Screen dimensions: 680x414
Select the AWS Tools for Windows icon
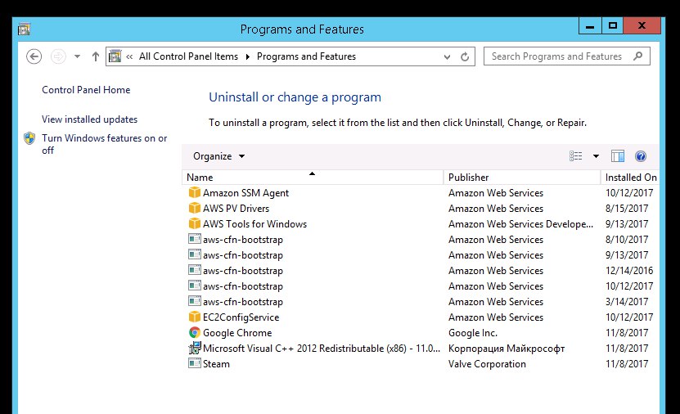(194, 223)
